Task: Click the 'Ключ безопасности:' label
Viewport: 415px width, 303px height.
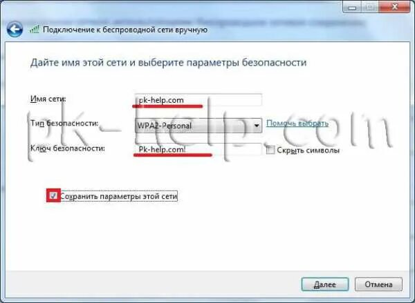Action: click(x=68, y=148)
